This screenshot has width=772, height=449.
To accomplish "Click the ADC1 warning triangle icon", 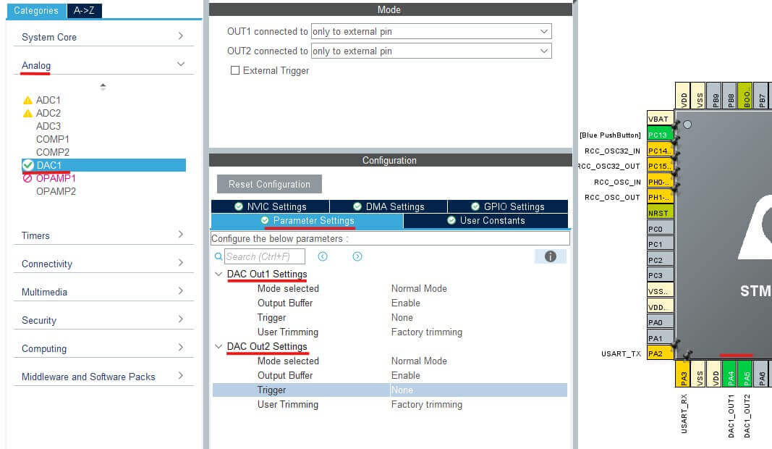I will click(x=28, y=101).
